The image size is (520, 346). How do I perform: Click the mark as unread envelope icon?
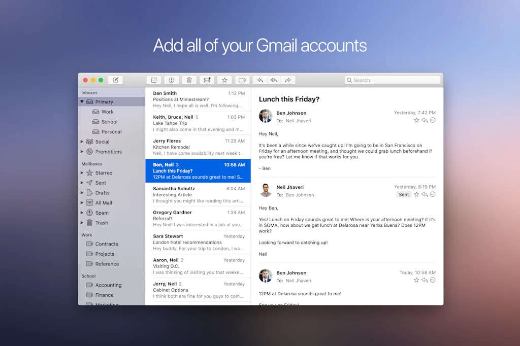pyautogui.click(x=207, y=80)
